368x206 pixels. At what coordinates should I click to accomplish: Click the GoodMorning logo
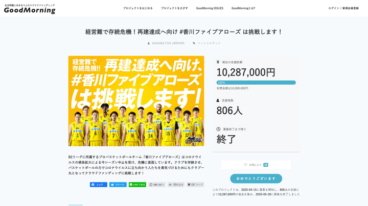tap(30, 9)
